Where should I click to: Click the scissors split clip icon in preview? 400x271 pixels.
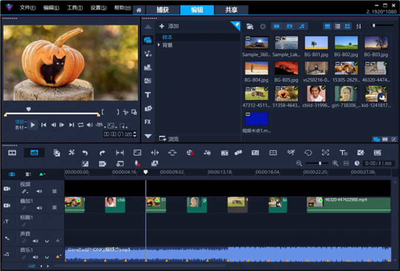coord(125,112)
